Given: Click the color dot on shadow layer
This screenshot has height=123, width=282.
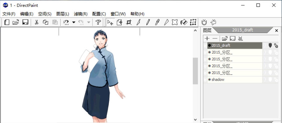Looking at the screenshot, I should click(x=209, y=80).
